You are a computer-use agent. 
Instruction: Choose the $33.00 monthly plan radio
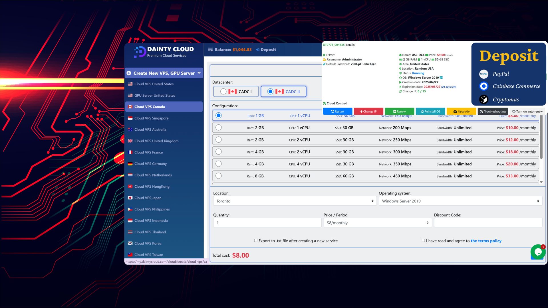[219, 176]
